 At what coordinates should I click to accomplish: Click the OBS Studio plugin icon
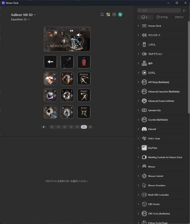144,204
